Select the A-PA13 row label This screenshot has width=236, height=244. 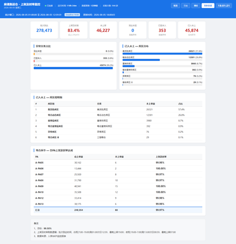(x=39, y=204)
